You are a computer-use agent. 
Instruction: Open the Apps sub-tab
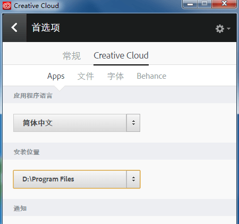click(x=56, y=76)
